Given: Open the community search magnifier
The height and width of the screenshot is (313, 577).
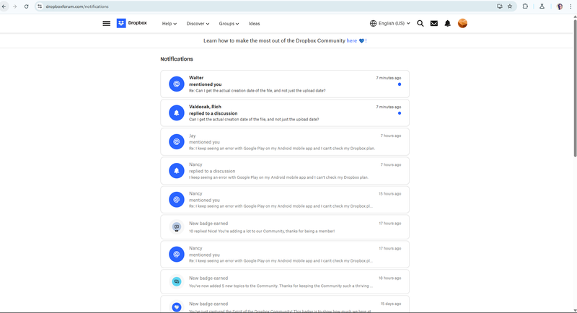Looking at the screenshot, I should click(420, 23).
